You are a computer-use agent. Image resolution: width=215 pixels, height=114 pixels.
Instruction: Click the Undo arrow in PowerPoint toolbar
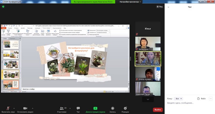(x=6, y=26)
